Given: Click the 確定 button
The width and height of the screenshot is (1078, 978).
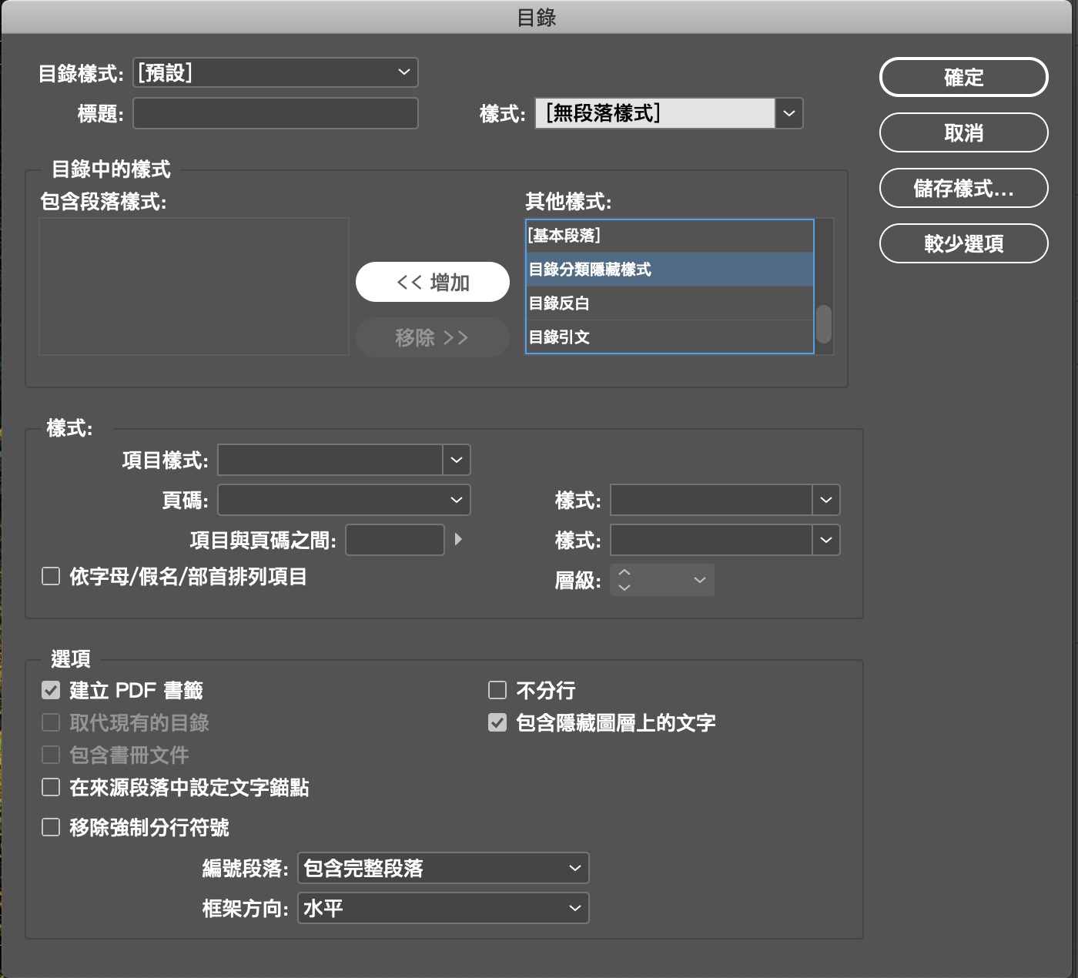Looking at the screenshot, I should coord(963,77).
